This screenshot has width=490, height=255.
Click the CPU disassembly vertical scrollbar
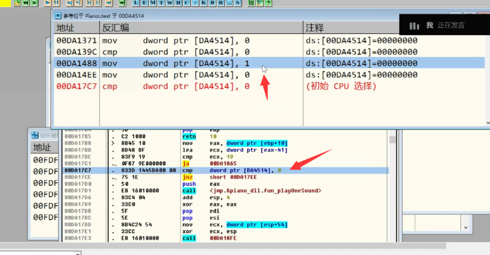pyautogui.click(x=393, y=186)
